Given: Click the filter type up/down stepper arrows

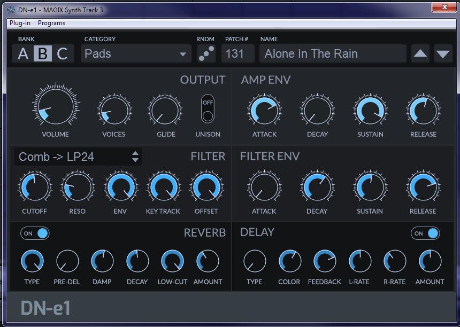Looking at the screenshot, I should tap(135, 157).
